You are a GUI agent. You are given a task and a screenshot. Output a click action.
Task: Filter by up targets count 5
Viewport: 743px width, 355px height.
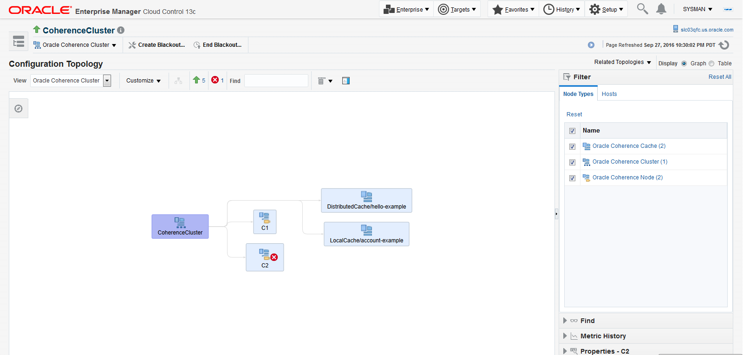click(199, 80)
